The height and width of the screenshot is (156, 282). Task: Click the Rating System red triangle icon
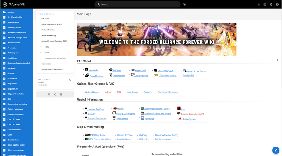point(180,118)
